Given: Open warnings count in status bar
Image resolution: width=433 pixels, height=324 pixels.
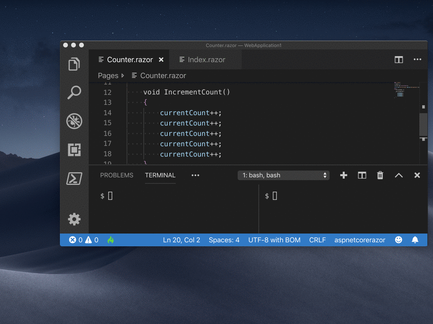Looking at the screenshot, I should 92,240.
